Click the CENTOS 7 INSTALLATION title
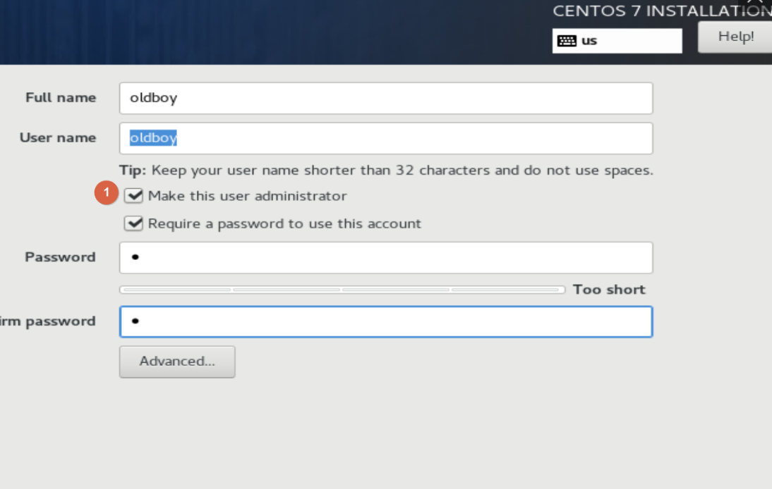The height and width of the screenshot is (489, 772). point(662,11)
